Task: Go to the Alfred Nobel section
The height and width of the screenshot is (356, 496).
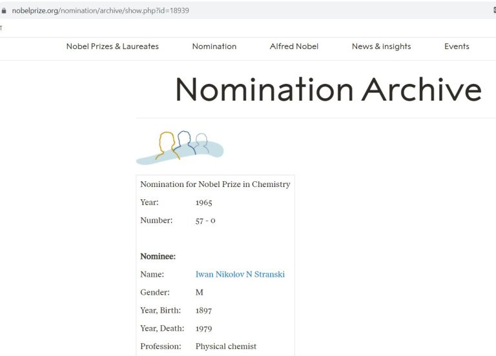Action: pyautogui.click(x=294, y=46)
